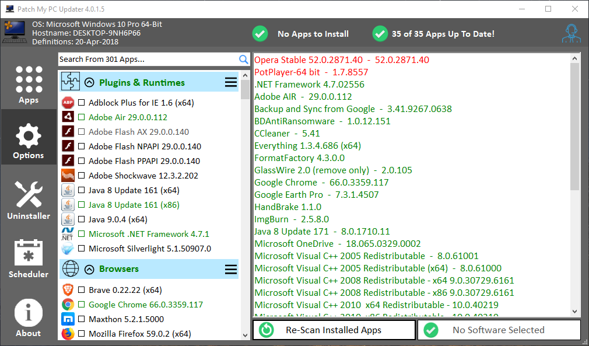Click the Microsoft Silverlight icon
Viewport: 589px width, 346px height.
(68, 249)
